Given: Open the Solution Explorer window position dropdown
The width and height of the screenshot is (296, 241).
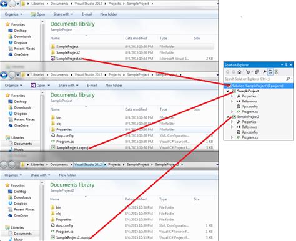Looking at the screenshot, I should pos(282,65).
